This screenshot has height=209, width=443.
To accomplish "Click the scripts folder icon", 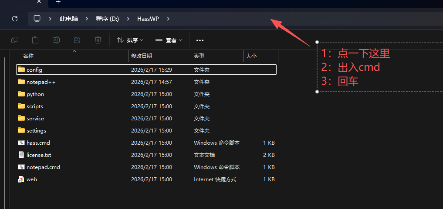I will (21, 106).
